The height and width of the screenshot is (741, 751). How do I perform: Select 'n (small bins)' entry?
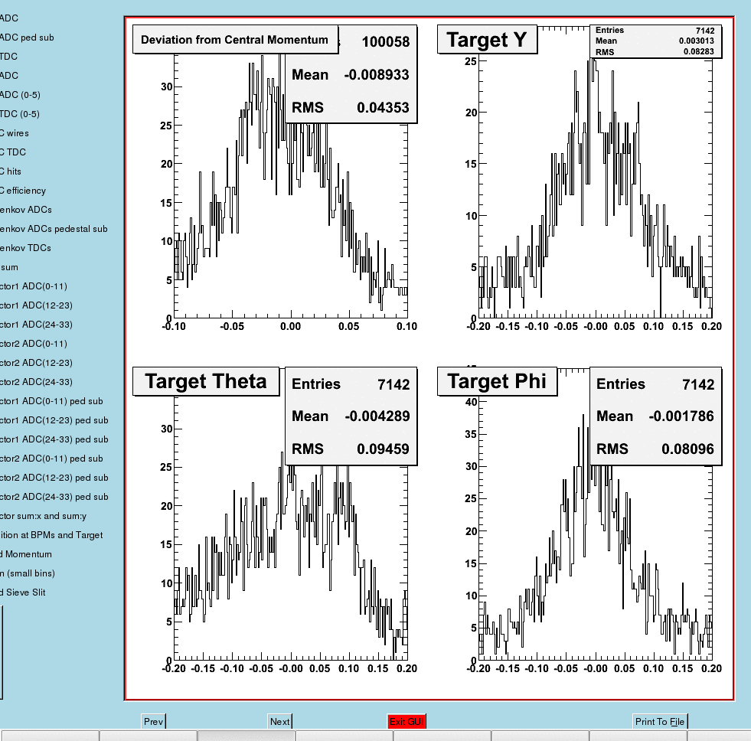[x=28, y=574]
